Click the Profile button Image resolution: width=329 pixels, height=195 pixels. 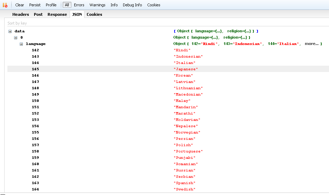51,5
